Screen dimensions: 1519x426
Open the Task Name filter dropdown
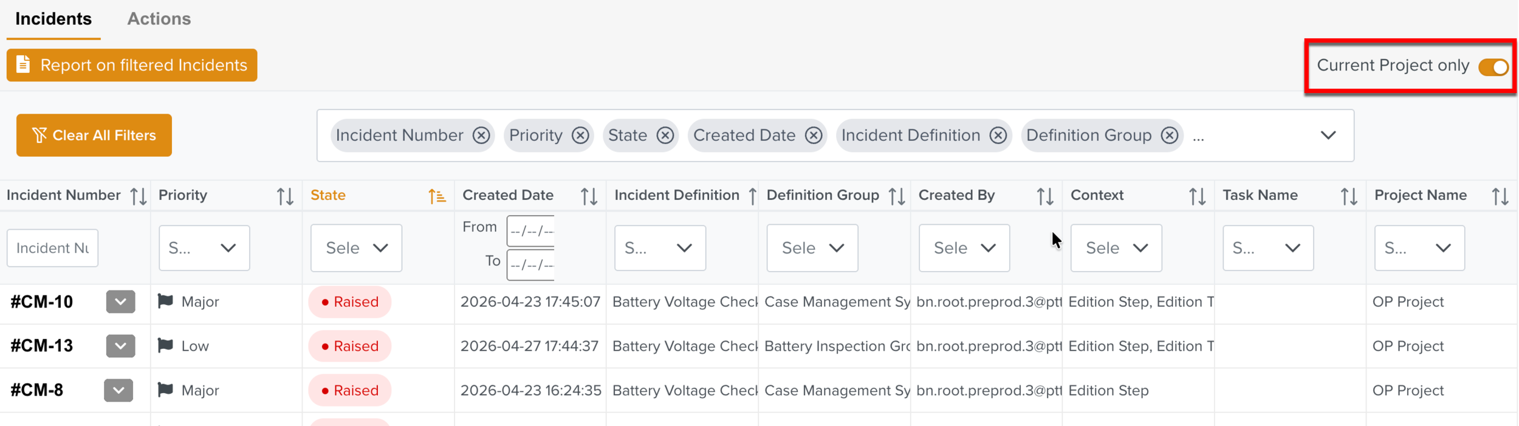pos(1268,248)
